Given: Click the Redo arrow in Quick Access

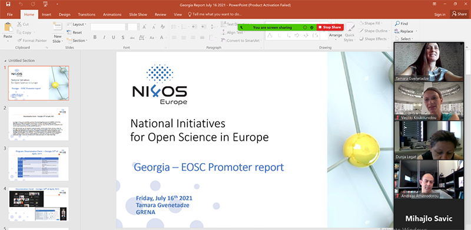Looking at the screenshot, I should (33, 4).
